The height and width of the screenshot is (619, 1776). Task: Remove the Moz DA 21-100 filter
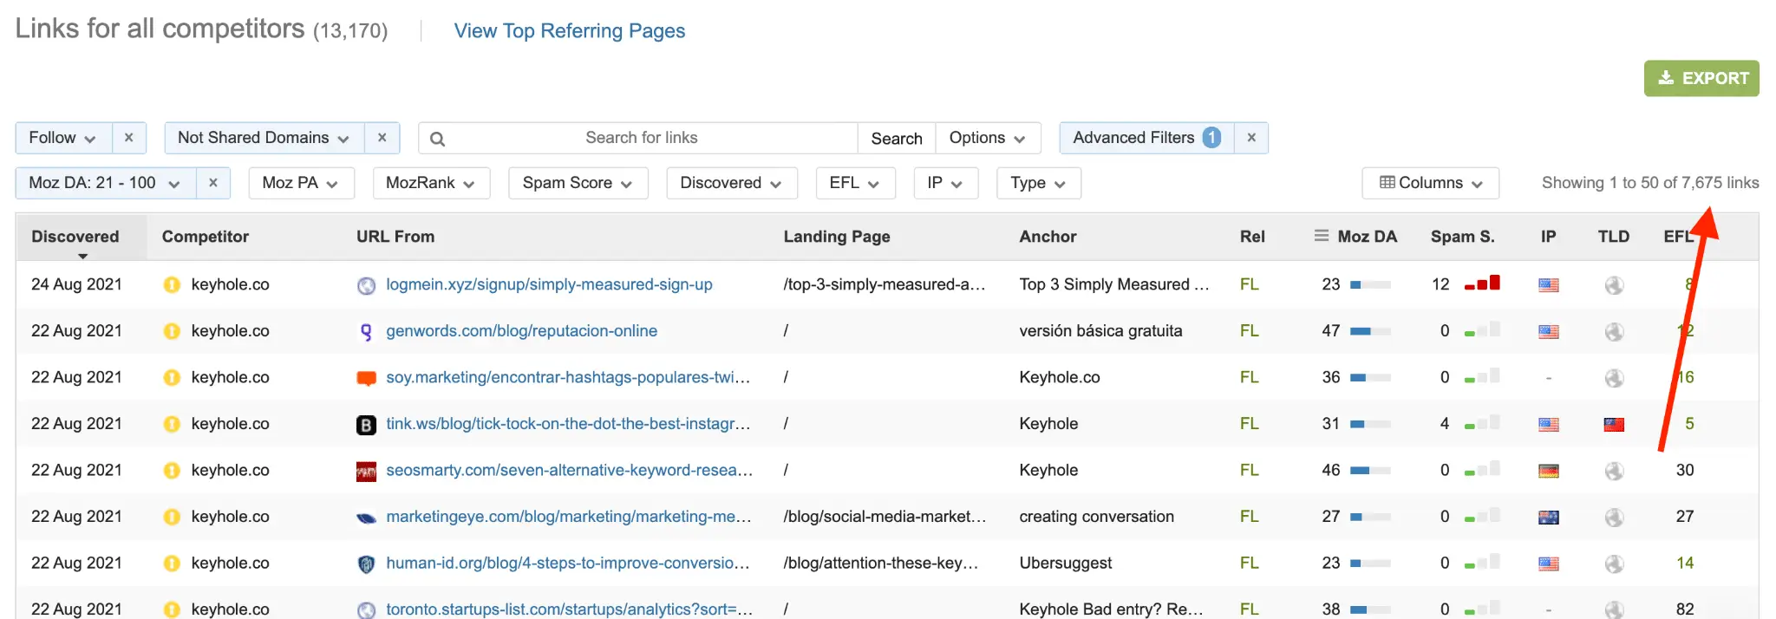point(212,183)
